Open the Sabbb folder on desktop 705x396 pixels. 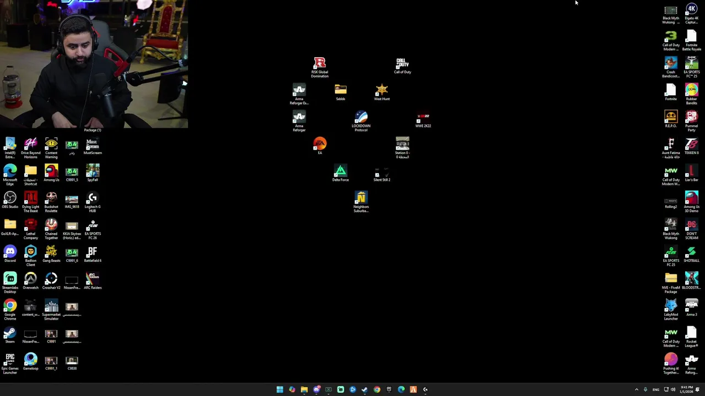[340, 92]
